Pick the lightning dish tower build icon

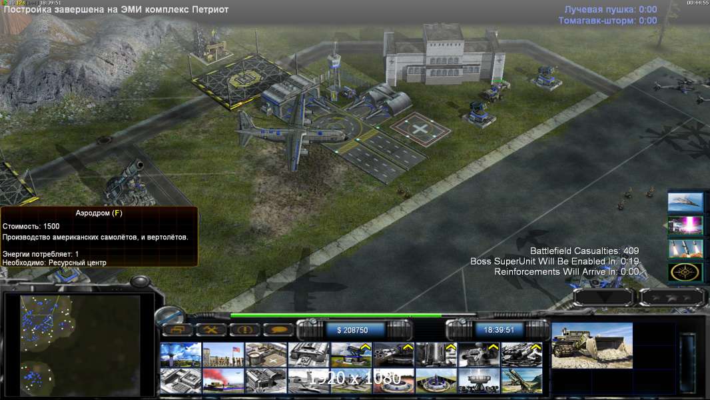(x=479, y=381)
